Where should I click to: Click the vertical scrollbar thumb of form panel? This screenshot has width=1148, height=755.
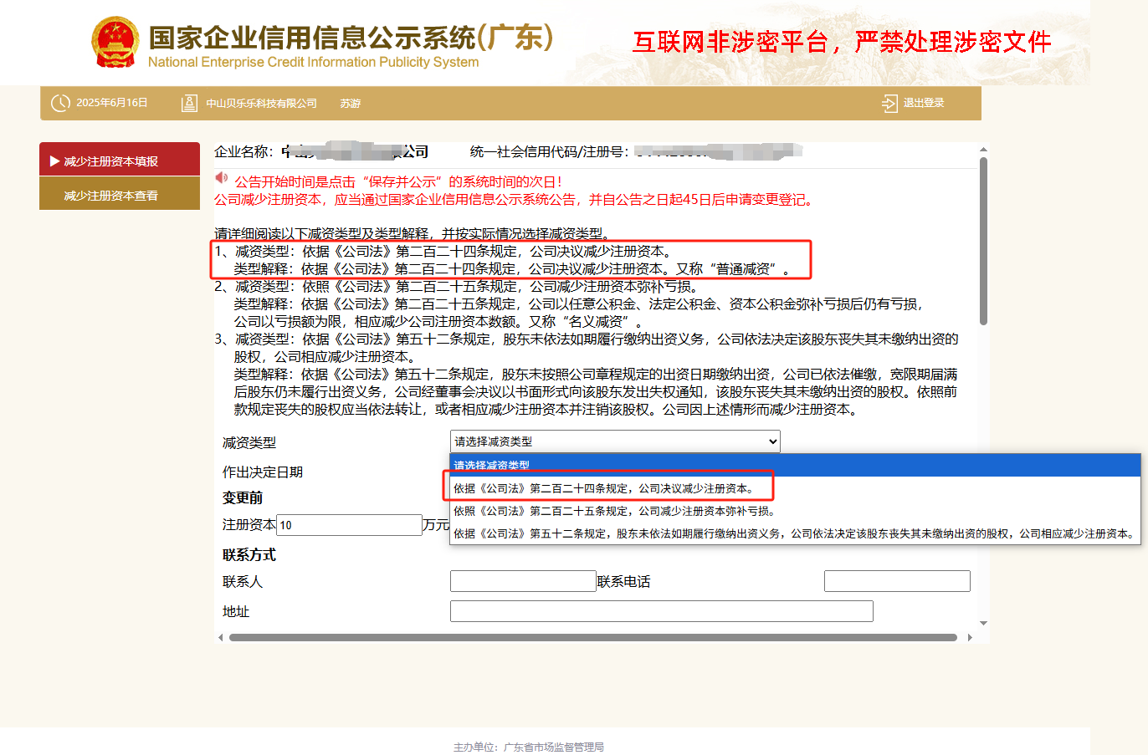coord(983,241)
